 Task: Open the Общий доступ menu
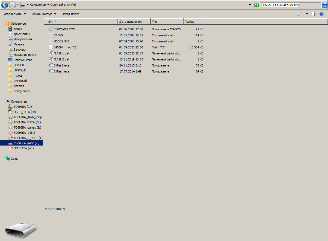click(x=44, y=14)
